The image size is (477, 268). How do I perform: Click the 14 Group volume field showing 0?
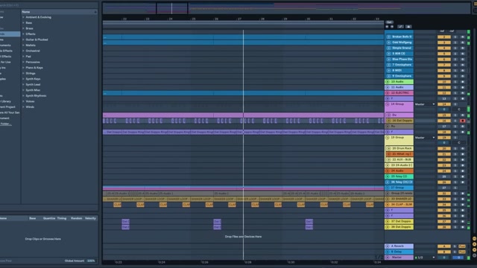[444, 109]
